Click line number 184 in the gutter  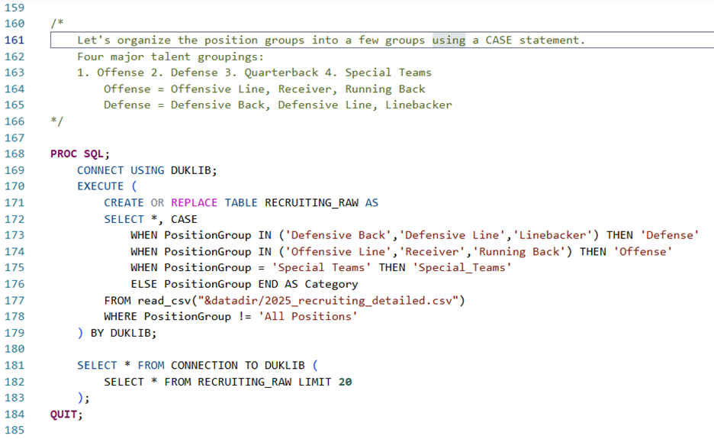[14, 414]
